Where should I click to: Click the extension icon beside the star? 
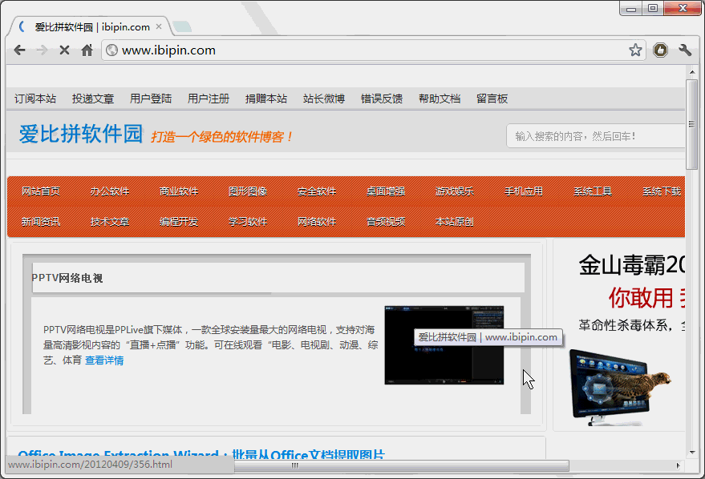point(660,50)
